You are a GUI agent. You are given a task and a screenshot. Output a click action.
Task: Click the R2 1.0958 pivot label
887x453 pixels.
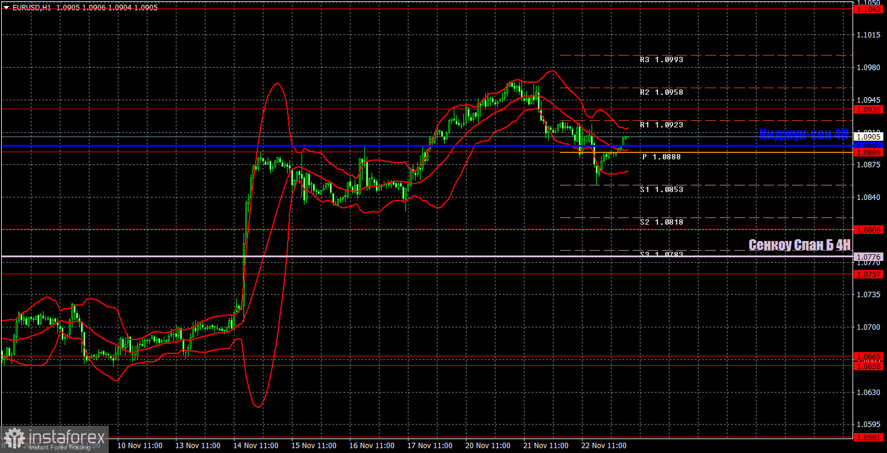661,92
